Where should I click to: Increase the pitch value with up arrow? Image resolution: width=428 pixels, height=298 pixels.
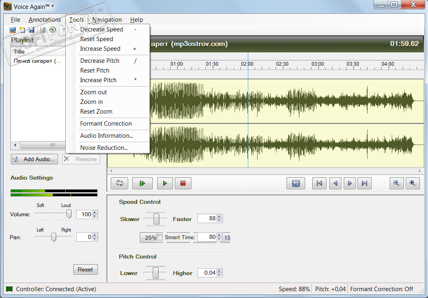(219, 271)
